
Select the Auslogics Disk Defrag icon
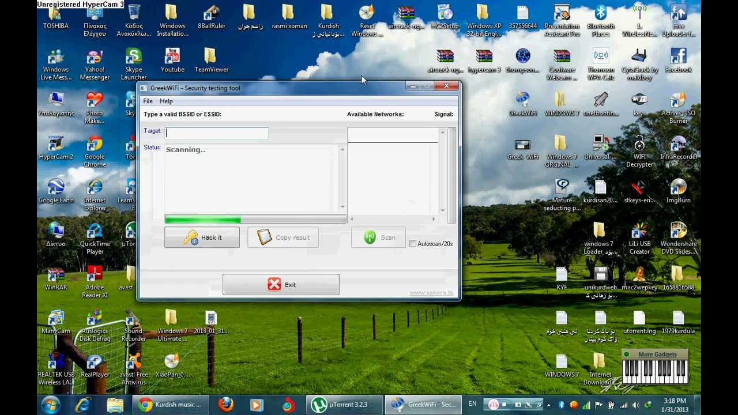coord(95,326)
